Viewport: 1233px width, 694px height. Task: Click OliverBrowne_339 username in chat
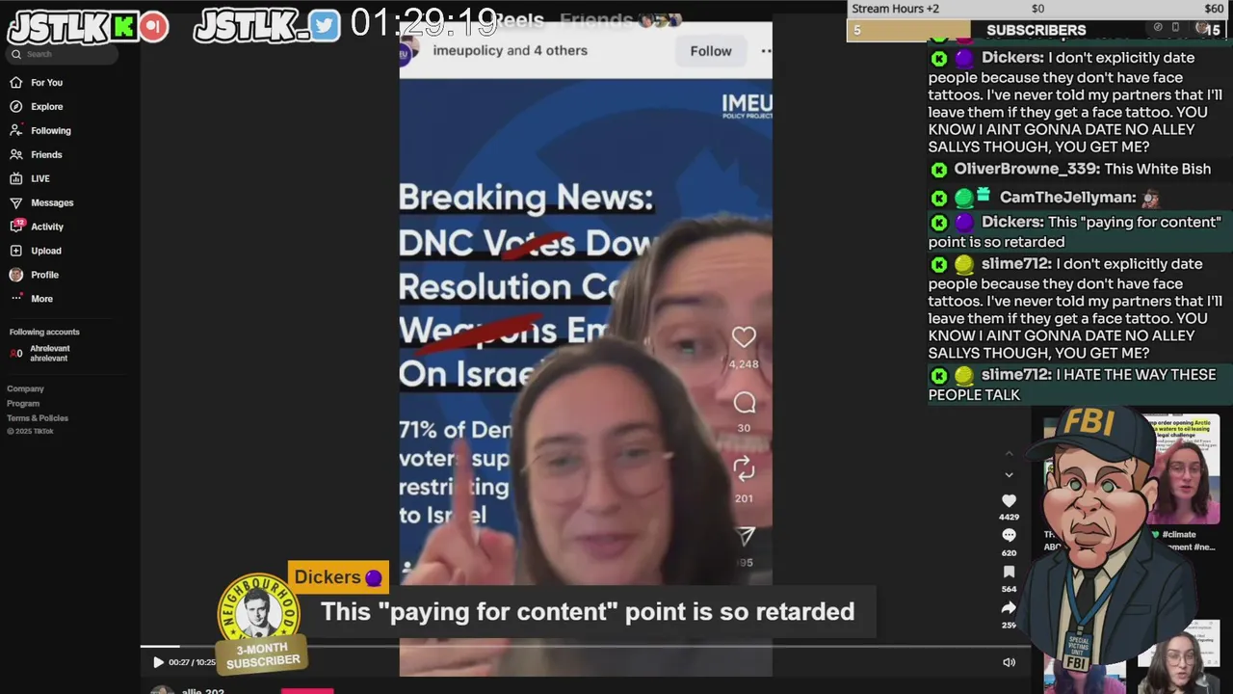(x=1027, y=170)
